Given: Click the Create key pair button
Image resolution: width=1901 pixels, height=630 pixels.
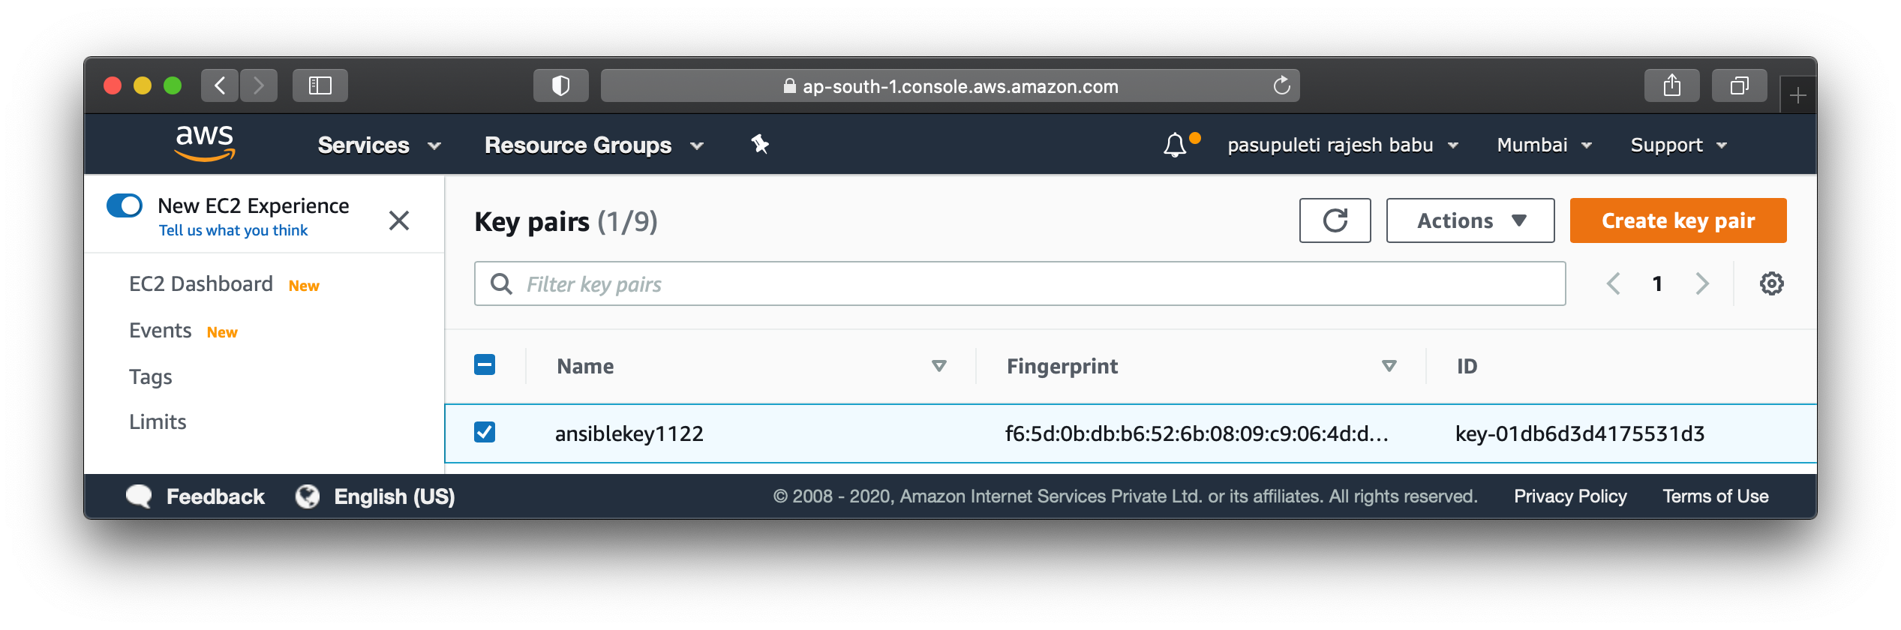Looking at the screenshot, I should pos(1677,220).
